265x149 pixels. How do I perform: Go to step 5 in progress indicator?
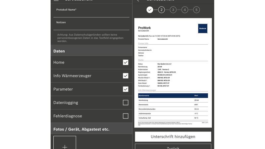pos(196,10)
